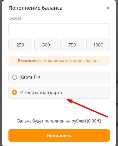118x146 pixels.
Task: Choose the 500 preset amount
Action: coord(46,45)
